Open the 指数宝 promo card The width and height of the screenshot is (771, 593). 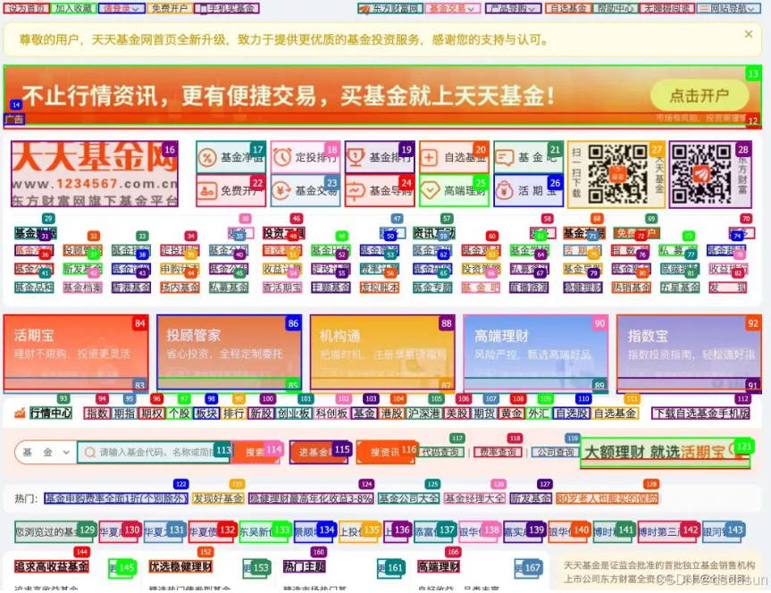[x=689, y=354]
